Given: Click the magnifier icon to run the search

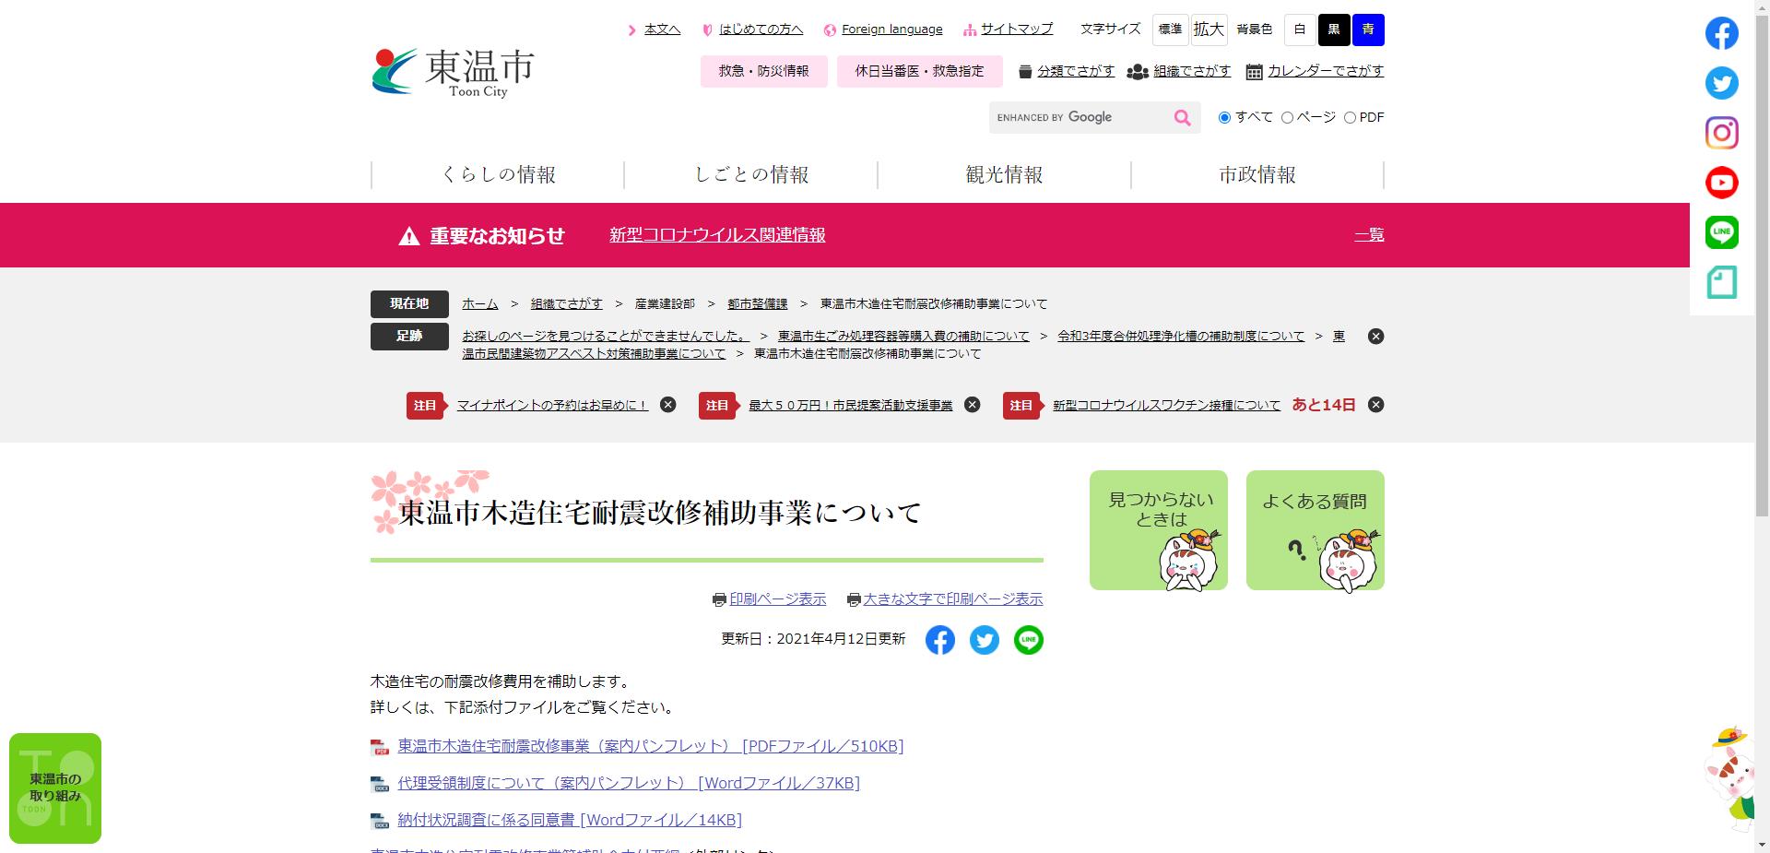Looking at the screenshot, I should (x=1181, y=117).
